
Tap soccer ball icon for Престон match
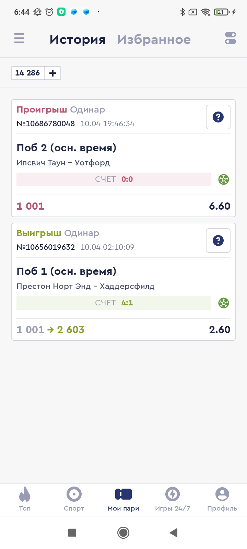pyautogui.click(x=224, y=303)
